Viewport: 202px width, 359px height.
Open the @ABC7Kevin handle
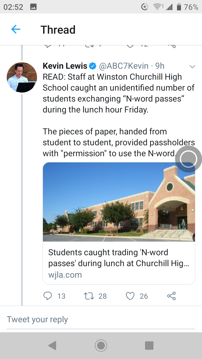click(124, 66)
